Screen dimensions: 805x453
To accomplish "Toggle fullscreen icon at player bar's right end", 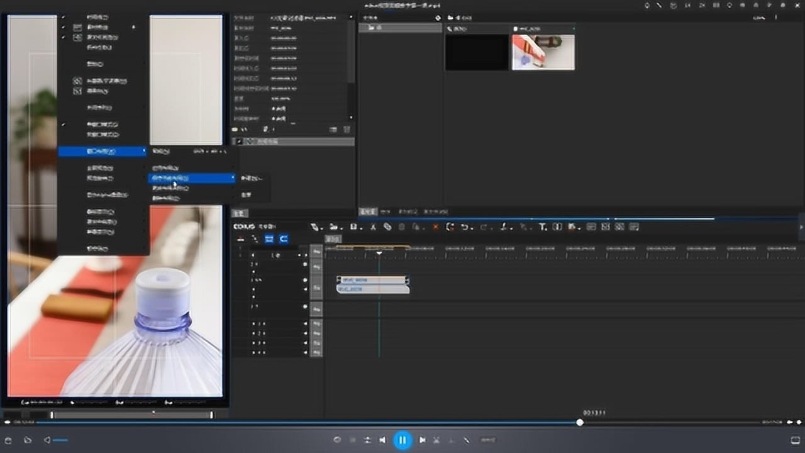I will coord(795,440).
